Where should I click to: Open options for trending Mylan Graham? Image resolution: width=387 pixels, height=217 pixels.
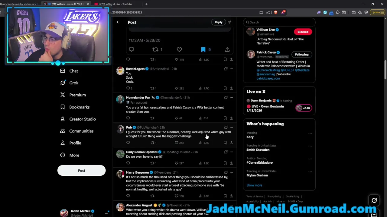click(x=310, y=172)
